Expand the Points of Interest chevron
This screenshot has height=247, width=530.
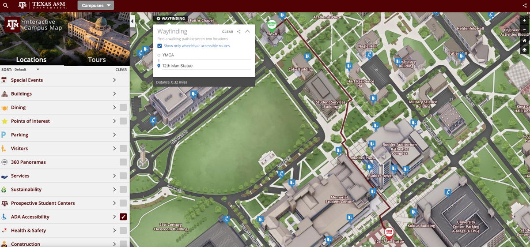pyautogui.click(x=114, y=121)
